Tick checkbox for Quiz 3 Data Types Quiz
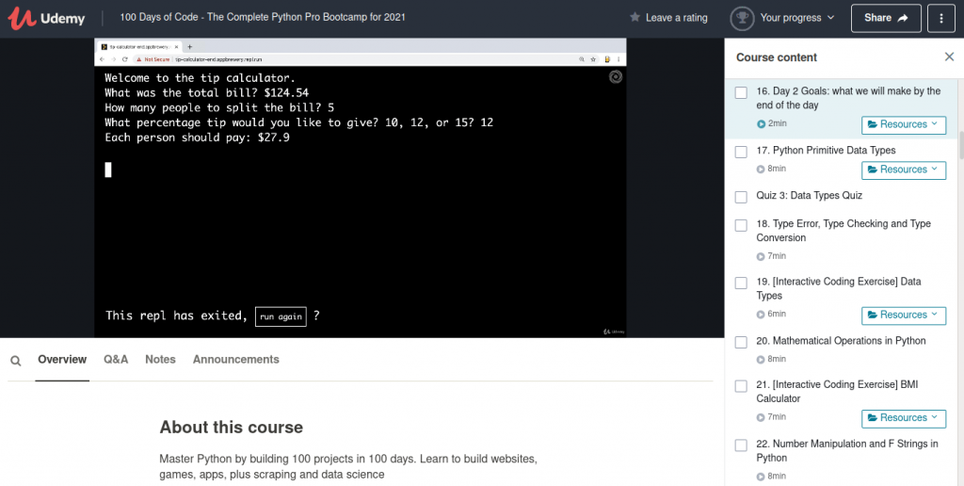Image resolution: width=964 pixels, height=486 pixels. (742, 197)
